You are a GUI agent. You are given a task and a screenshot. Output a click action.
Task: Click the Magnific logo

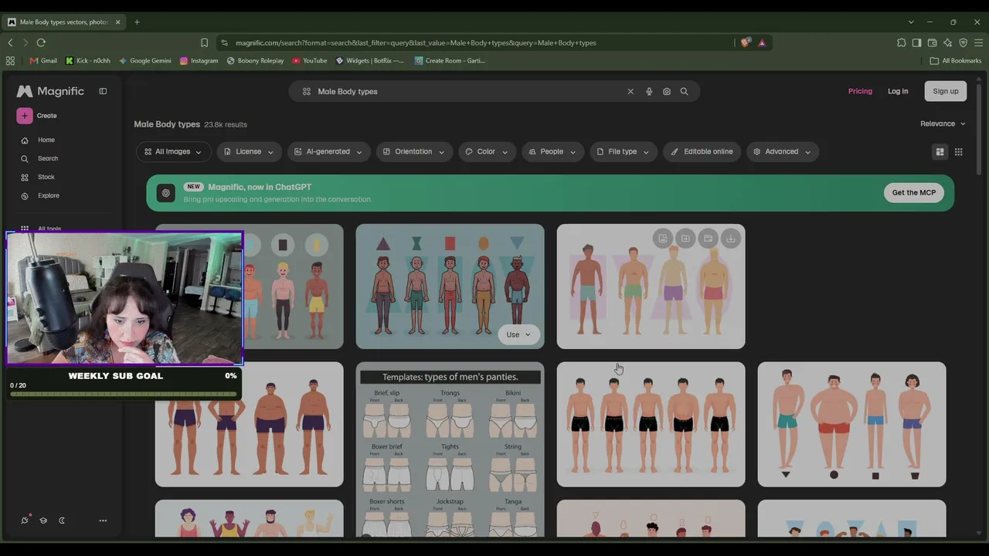click(50, 91)
